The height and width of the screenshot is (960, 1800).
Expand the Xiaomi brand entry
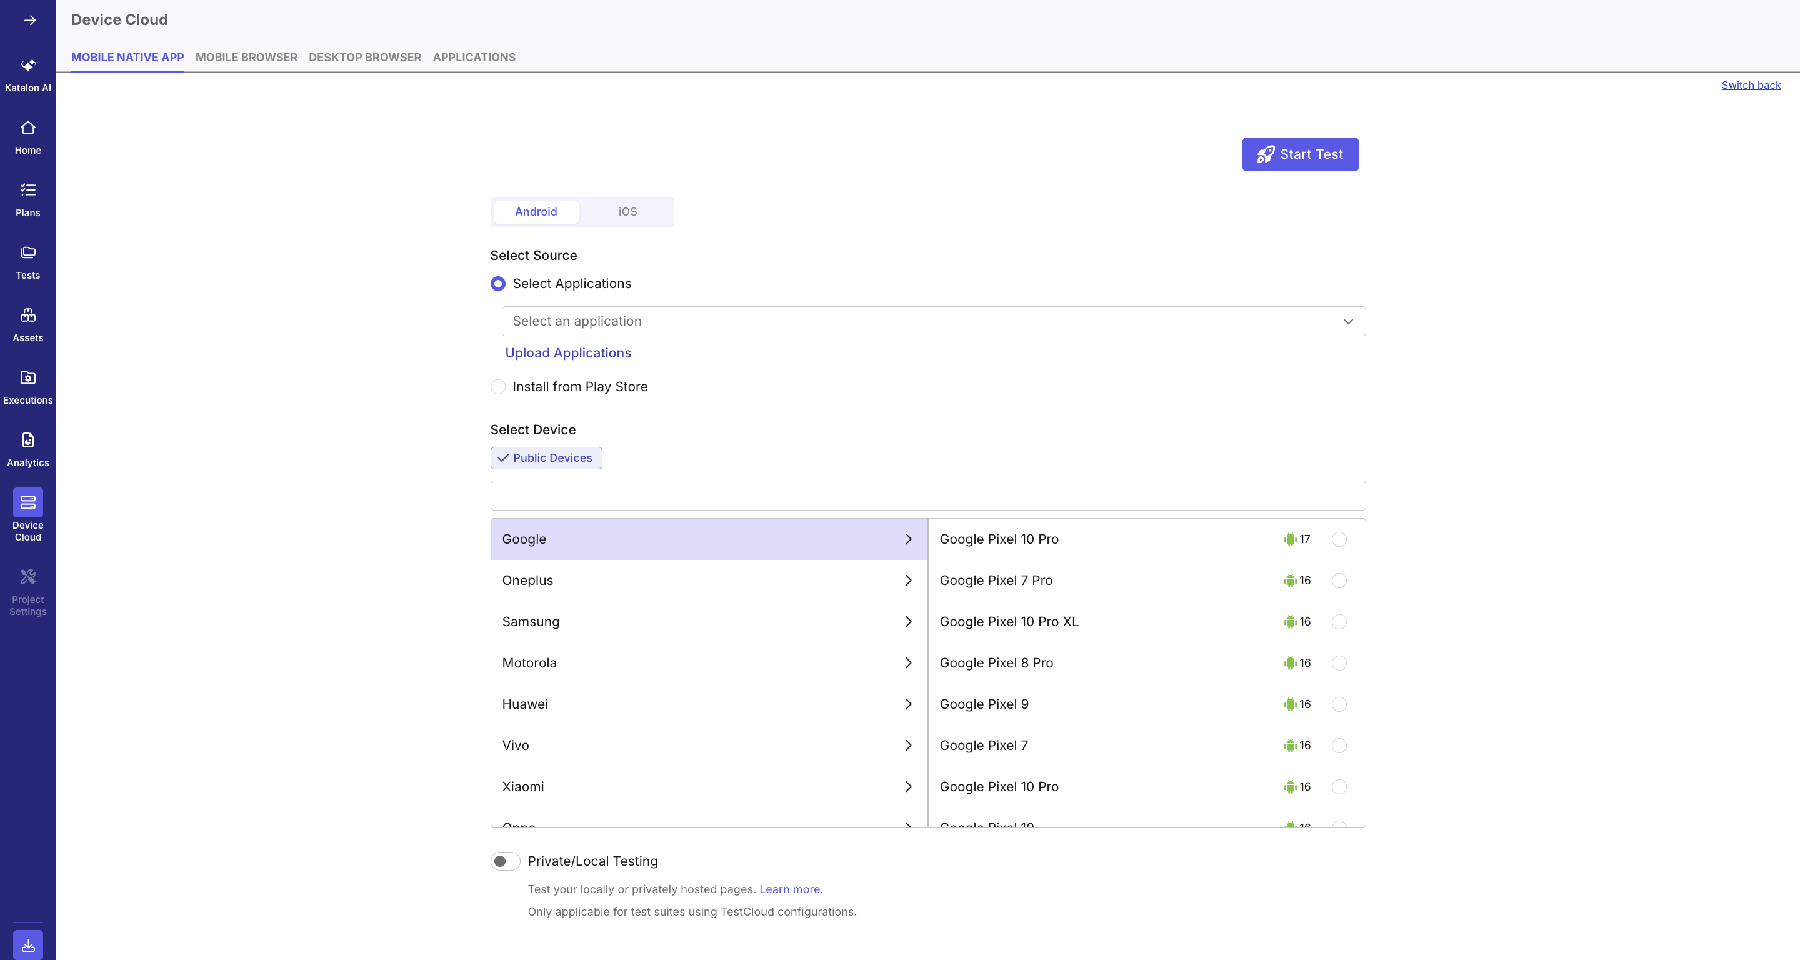coord(708,786)
